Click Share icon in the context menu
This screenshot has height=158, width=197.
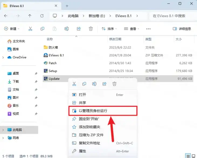(x=104, y=84)
